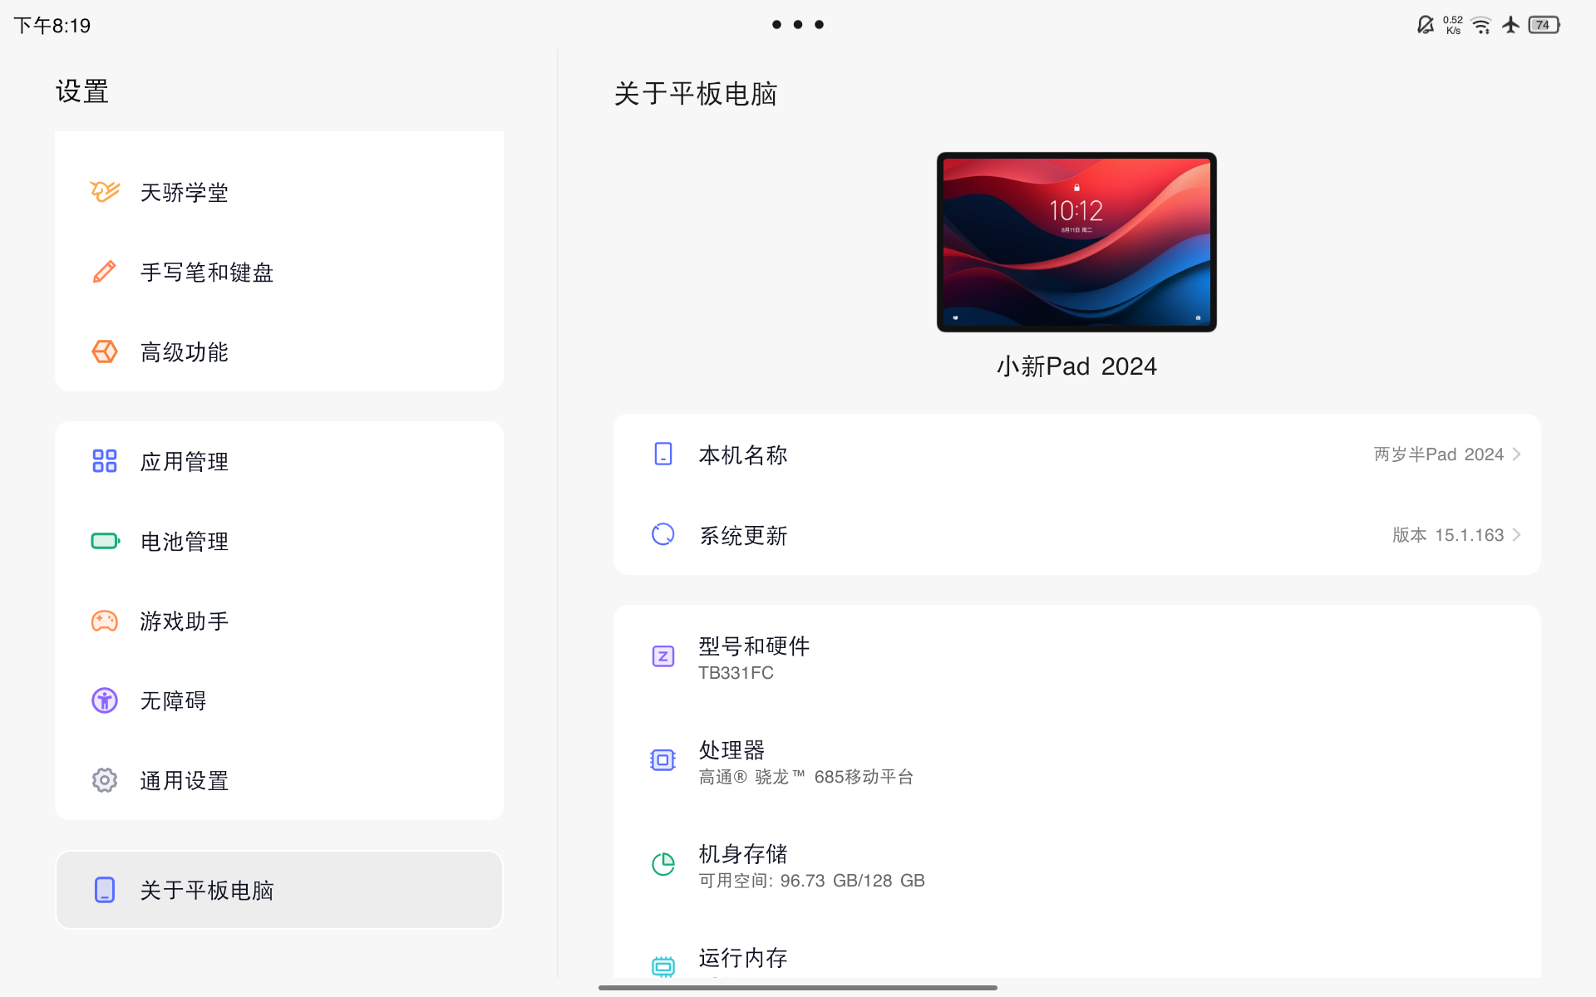The image size is (1596, 997).
Task: Click the 小新Pad 2024 device preview image
Action: click(1076, 243)
